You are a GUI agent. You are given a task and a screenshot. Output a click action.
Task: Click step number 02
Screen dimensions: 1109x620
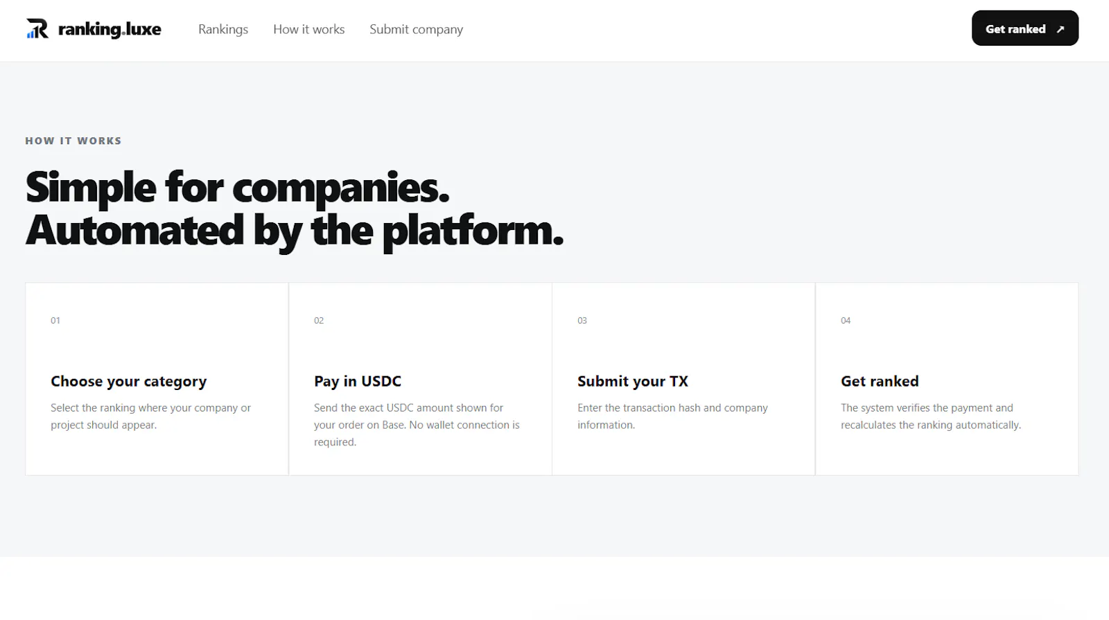319,320
